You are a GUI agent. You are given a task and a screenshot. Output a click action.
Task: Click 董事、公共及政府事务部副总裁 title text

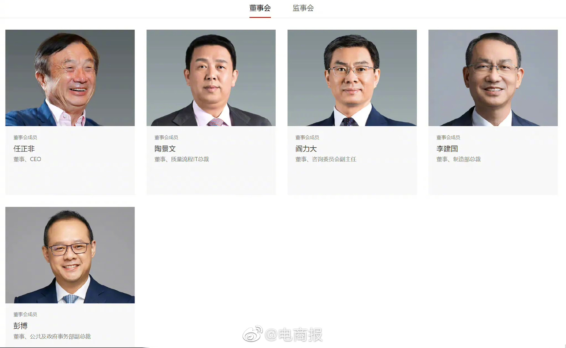click(x=52, y=336)
